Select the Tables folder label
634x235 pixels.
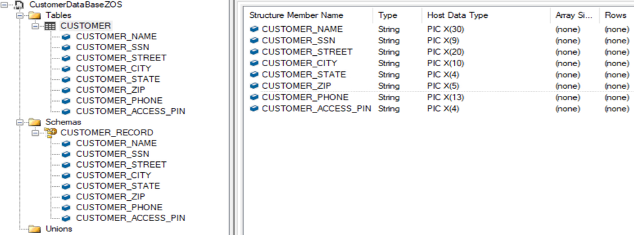[58, 15]
